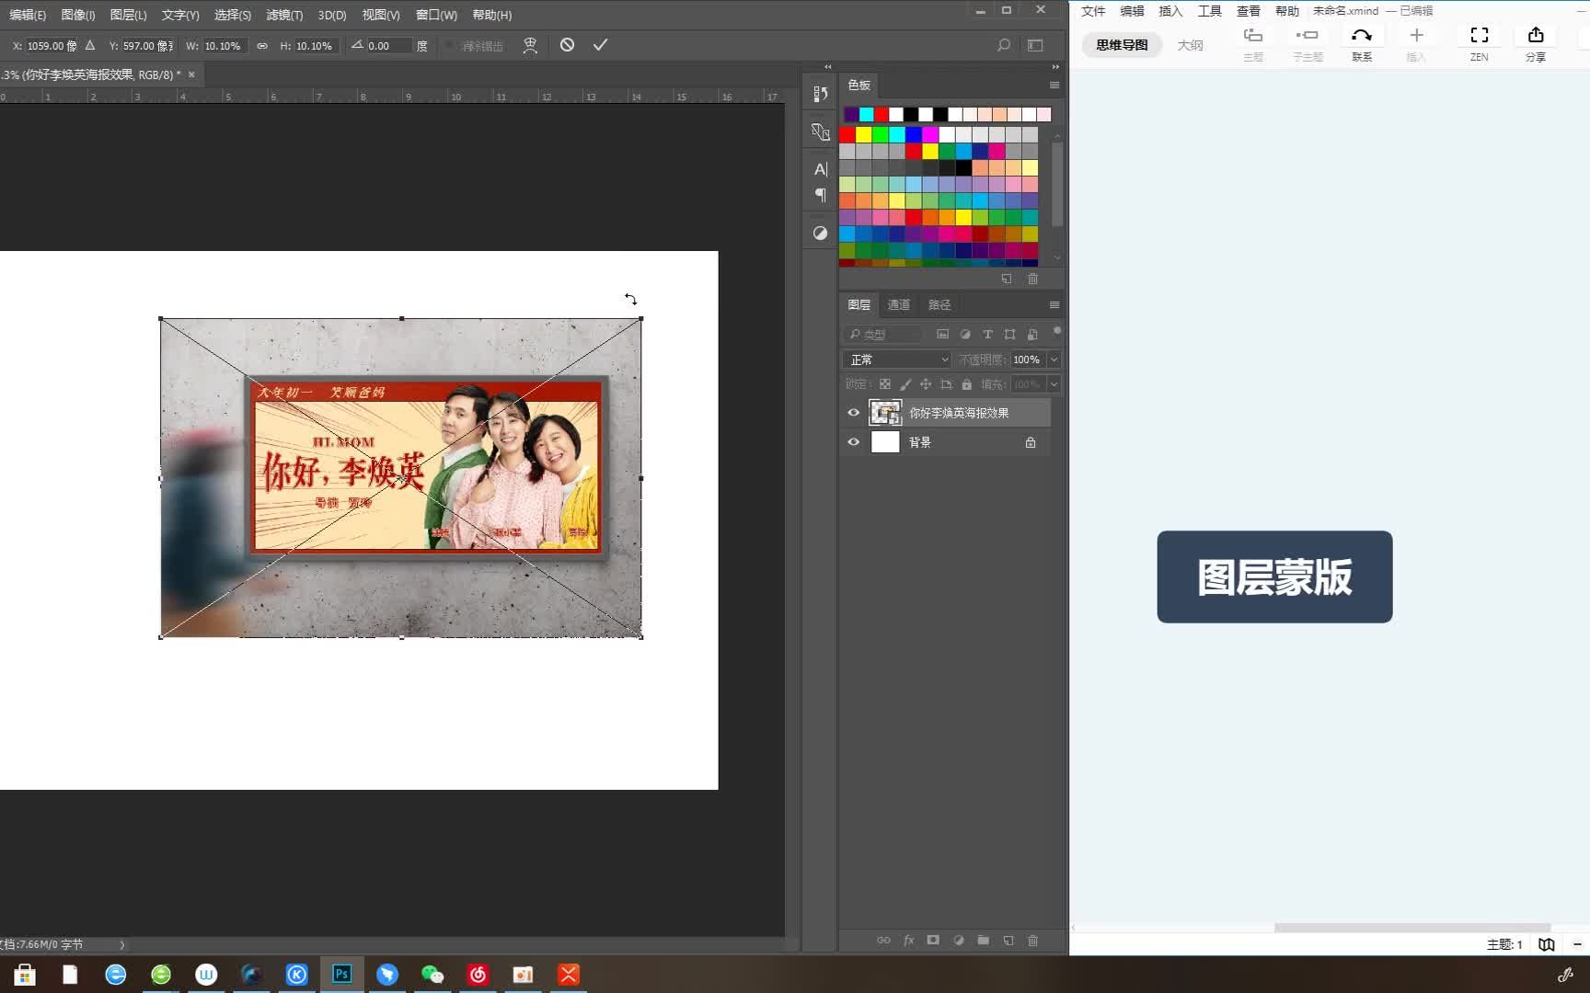Create new adjustment layer icon
This screenshot has width=1590, height=993.
coord(958,941)
